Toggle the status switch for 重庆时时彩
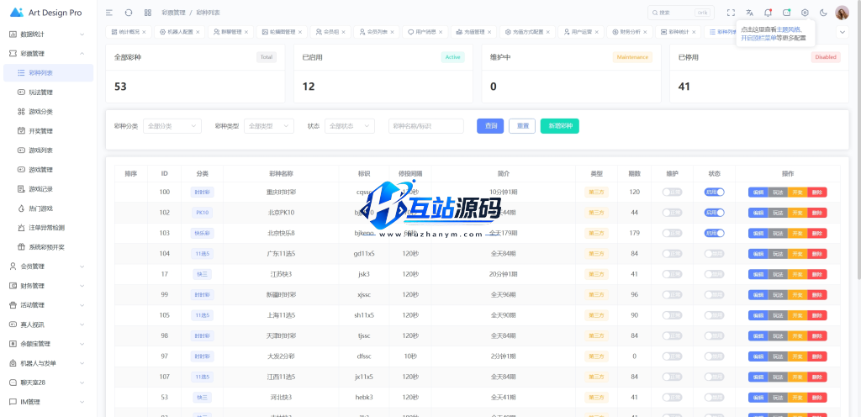Viewport: 861px width, 417px height. 715,192
